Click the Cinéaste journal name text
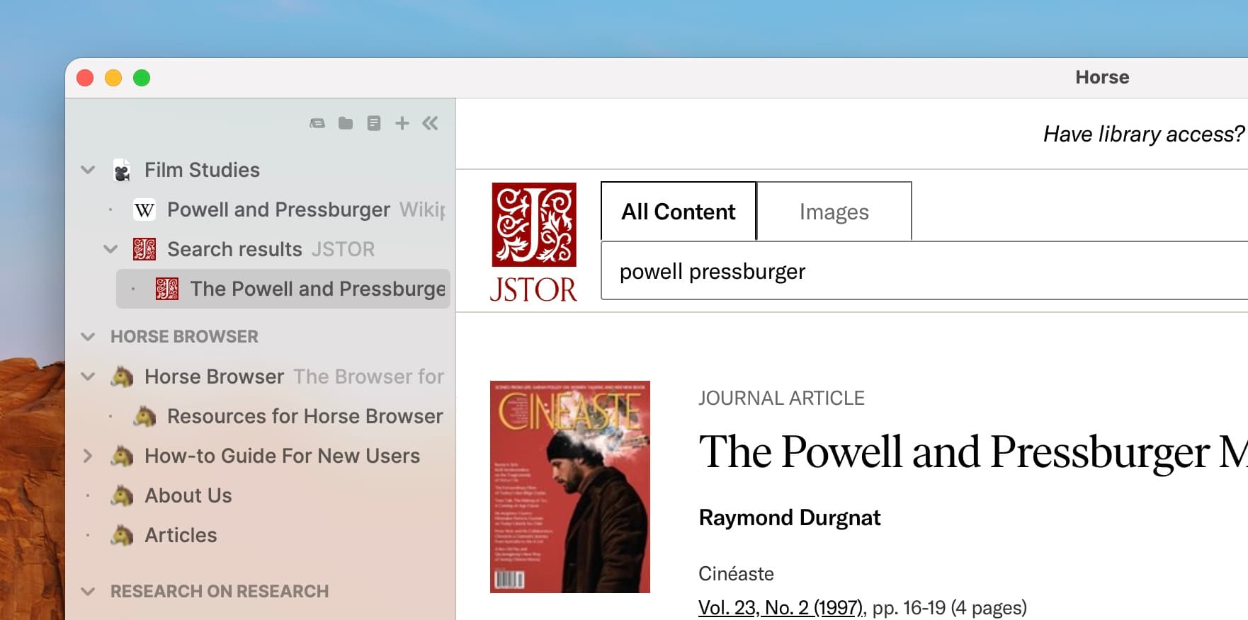Screen dimensions: 1248x620 [x=736, y=573]
